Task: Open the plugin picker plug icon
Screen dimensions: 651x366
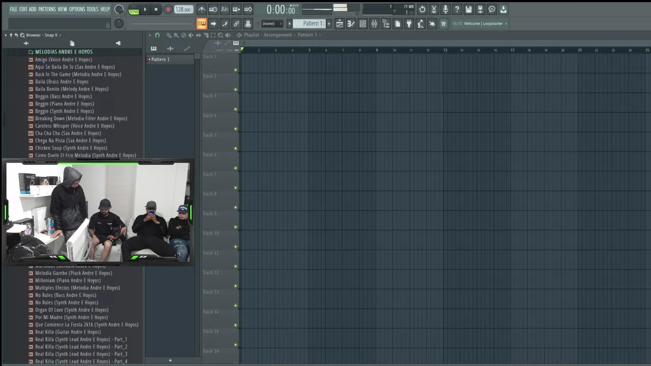Action: (x=409, y=23)
